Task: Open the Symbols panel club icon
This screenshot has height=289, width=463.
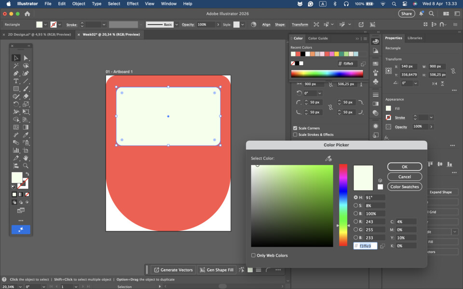Action: pos(376,82)
